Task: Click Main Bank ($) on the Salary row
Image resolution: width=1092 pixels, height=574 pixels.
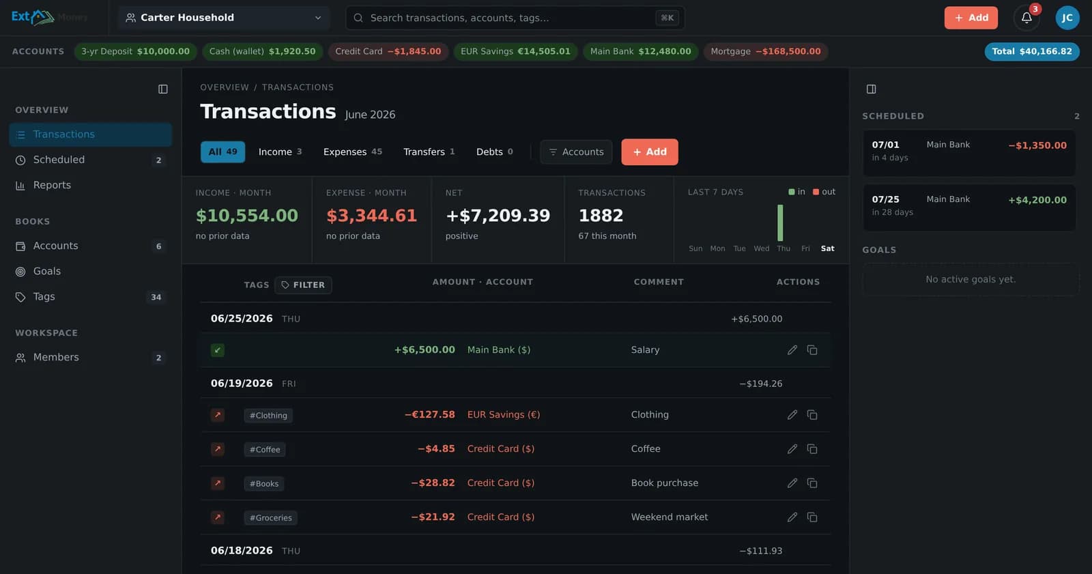Action: pos(499,350)
